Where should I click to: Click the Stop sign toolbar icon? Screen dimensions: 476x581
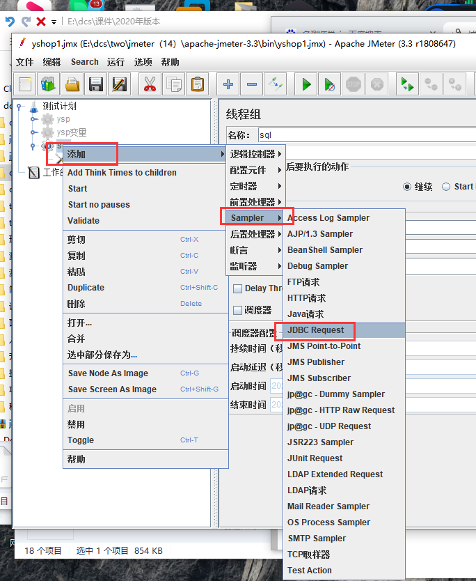click(x=353, y=84)
